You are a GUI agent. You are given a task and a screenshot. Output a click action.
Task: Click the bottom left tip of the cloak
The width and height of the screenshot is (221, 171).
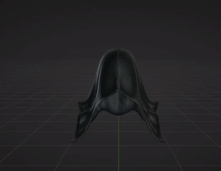(73, 140)
